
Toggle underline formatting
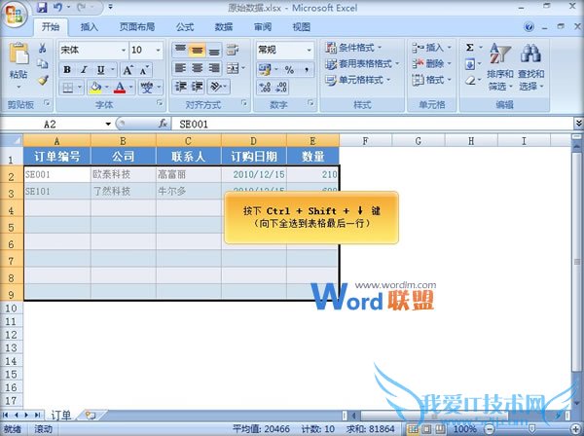pyautogui.click(x=100, y=70)
